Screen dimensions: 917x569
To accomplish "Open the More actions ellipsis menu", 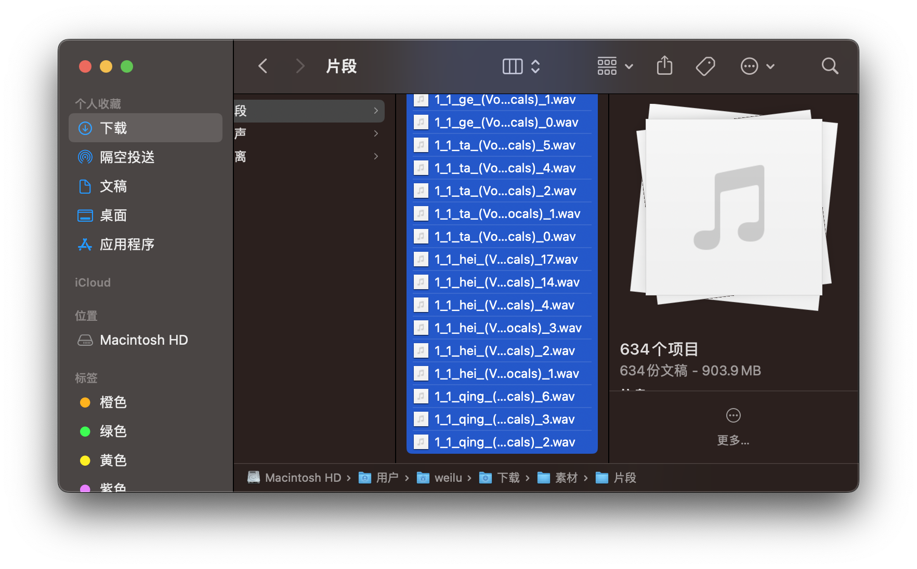I will tap(757, 66).
